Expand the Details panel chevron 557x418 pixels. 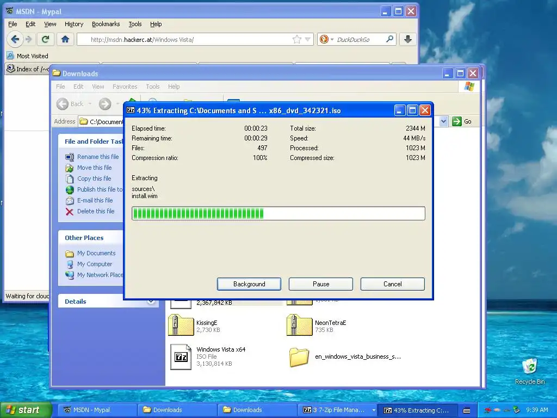pyautogui.click(x=151, y=302)
